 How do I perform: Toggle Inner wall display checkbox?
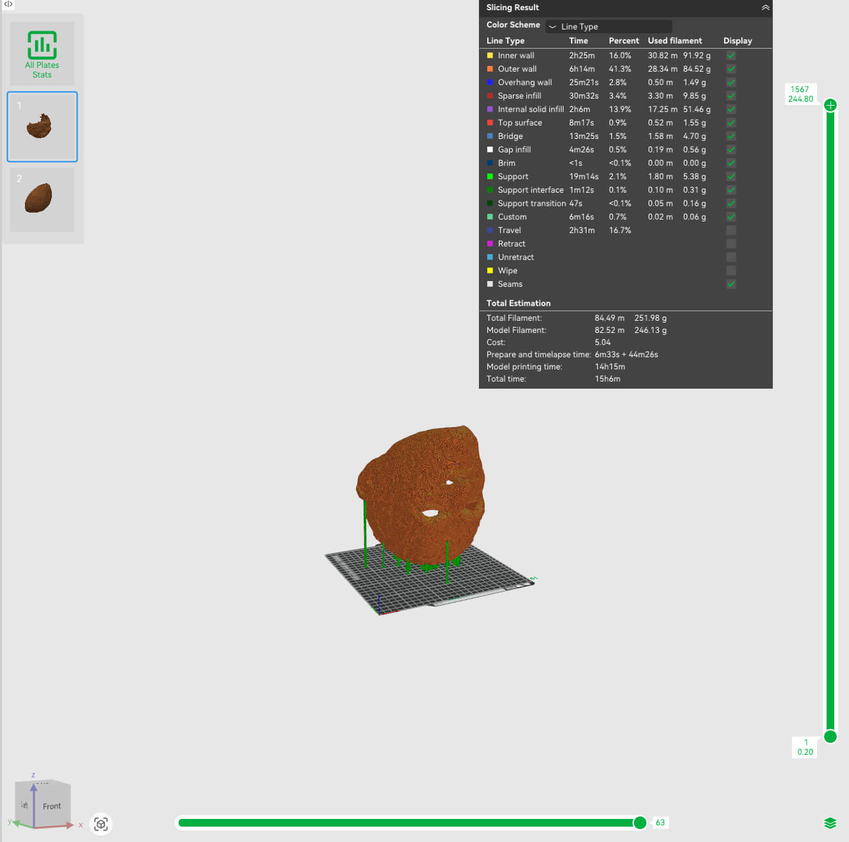731,56
